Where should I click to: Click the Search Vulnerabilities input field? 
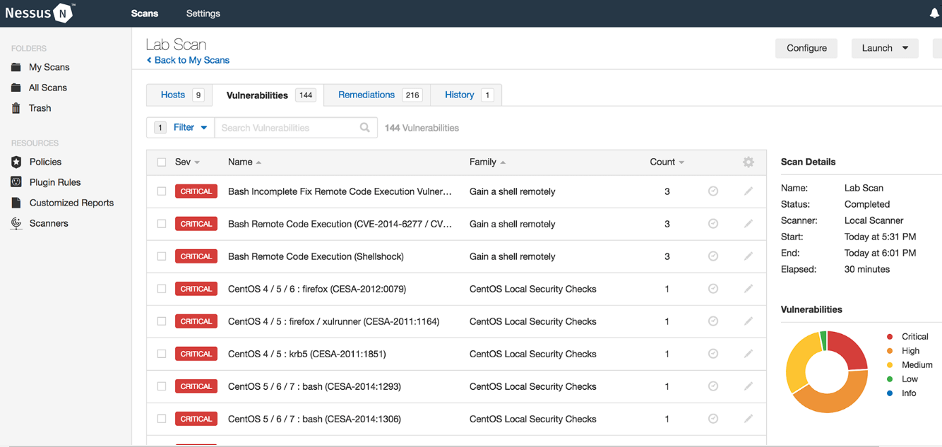296,128
